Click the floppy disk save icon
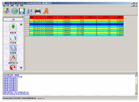 point(22,11)
